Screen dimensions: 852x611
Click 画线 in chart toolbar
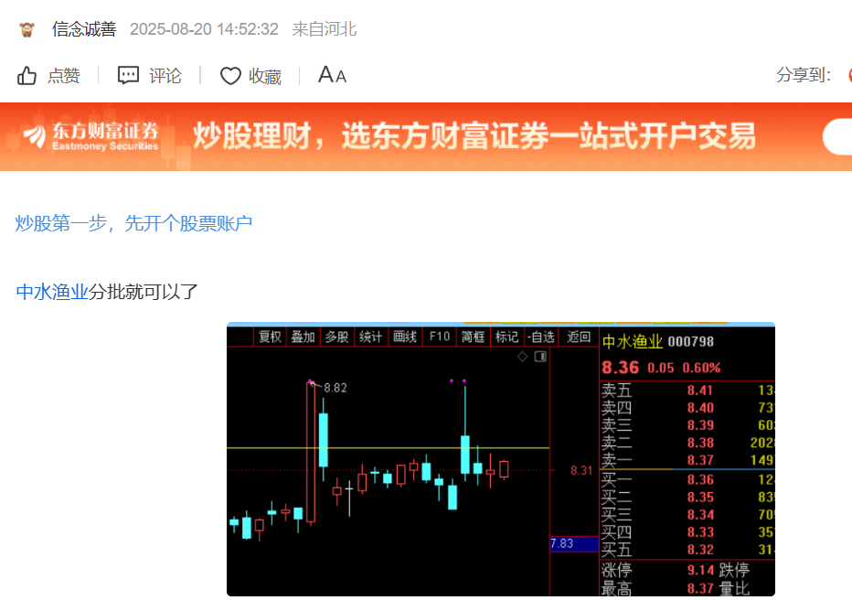pos(405,337)
